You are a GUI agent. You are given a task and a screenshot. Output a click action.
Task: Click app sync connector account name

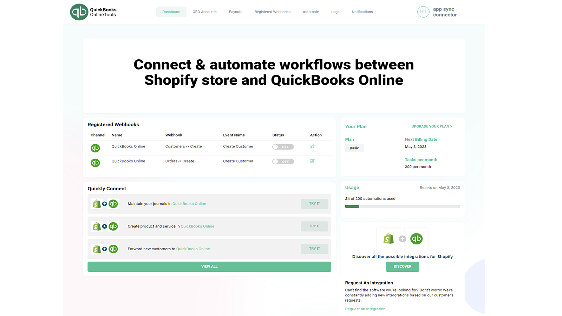point(445,12)
